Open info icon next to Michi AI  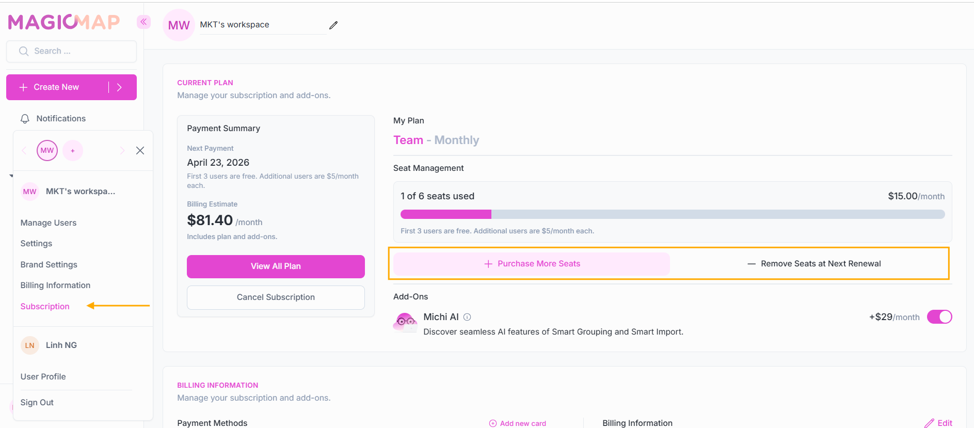click(x=467, y=317)
